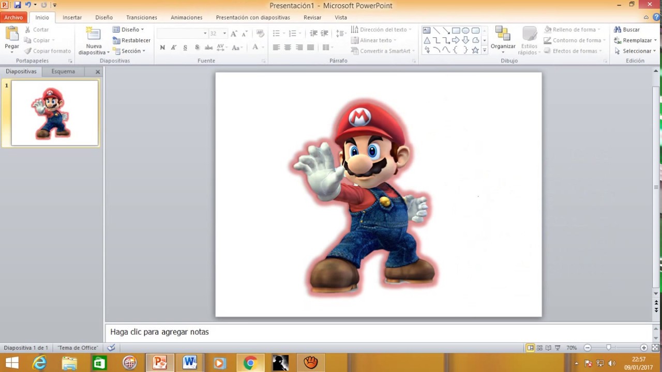This screenshot has height=372, width=662.
Task: Justify the text
Action: pos(310,48)
